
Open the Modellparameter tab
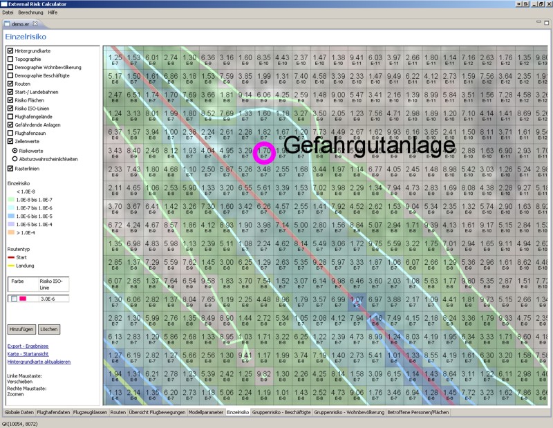(207, 411)
